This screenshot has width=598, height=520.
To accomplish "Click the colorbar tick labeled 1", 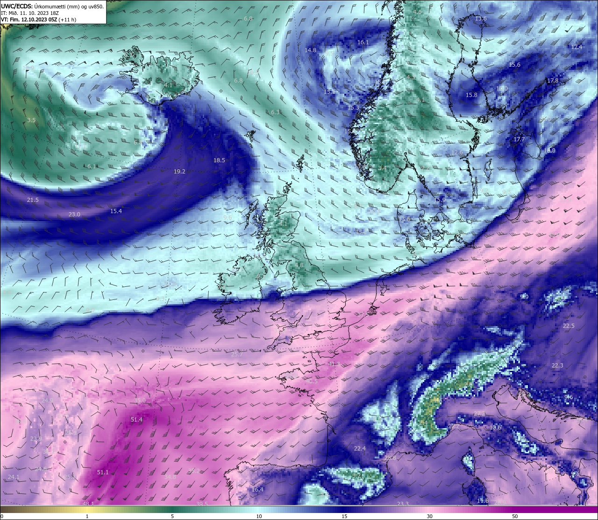I will click(x=87, y=516).
